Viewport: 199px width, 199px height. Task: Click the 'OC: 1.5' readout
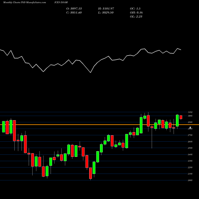tap(135, 8)
